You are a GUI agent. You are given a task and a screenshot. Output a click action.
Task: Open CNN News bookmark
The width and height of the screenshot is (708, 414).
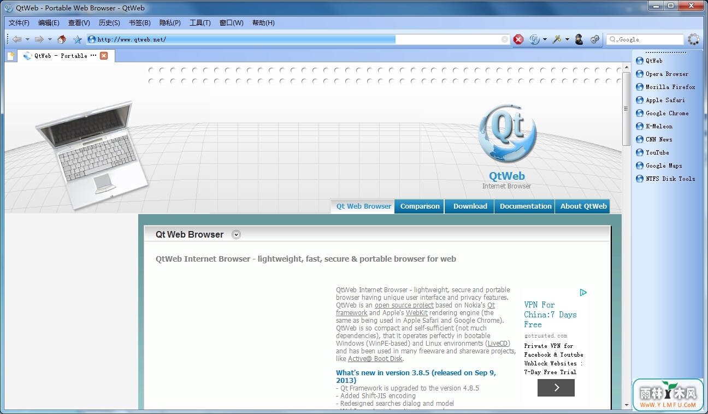click(654, 139)
